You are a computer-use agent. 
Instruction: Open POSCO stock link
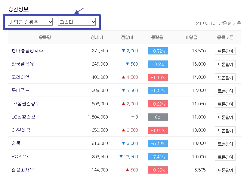(20, 157)
